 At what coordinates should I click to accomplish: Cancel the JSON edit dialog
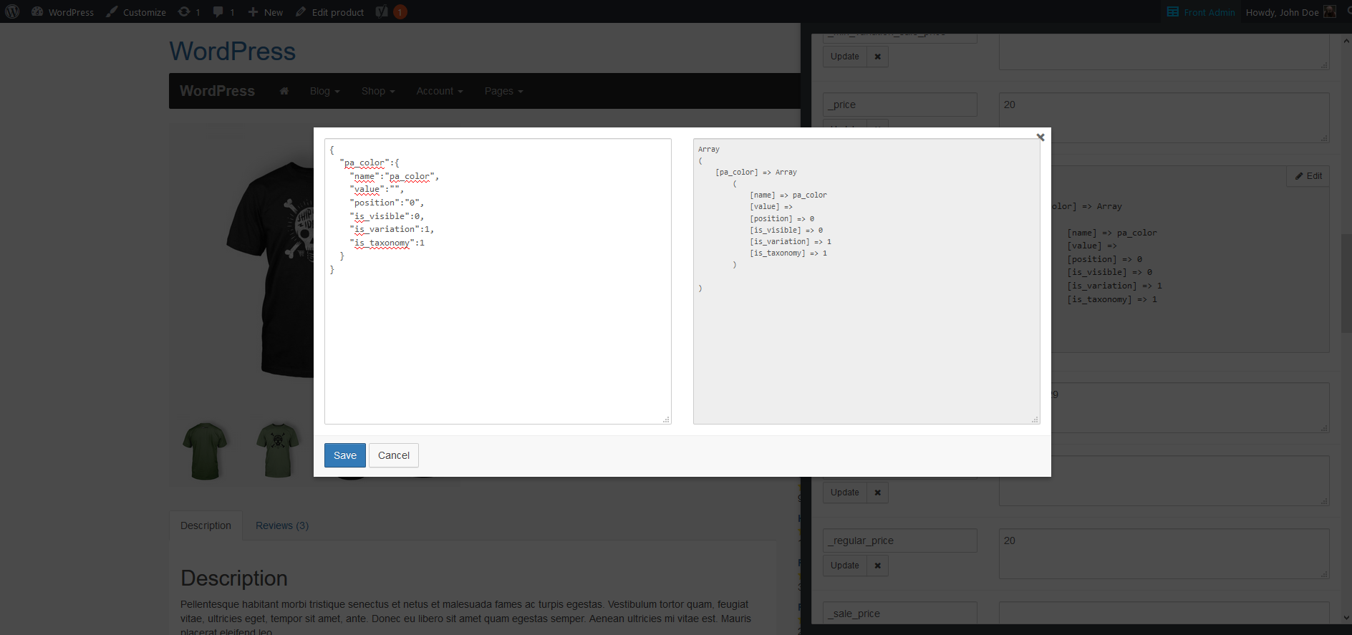point(394,455)
